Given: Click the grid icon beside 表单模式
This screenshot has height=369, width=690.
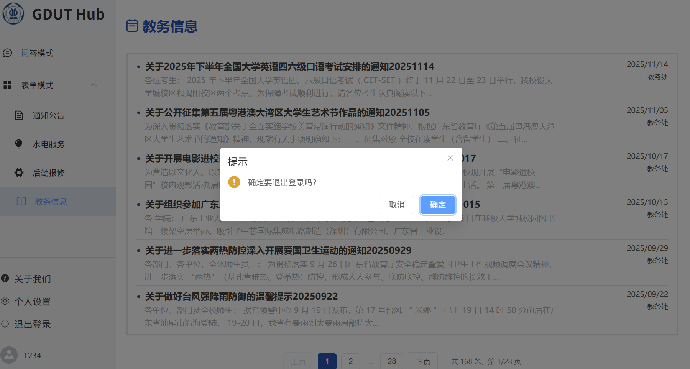Looking at the screenshot, I should point(8,85).
